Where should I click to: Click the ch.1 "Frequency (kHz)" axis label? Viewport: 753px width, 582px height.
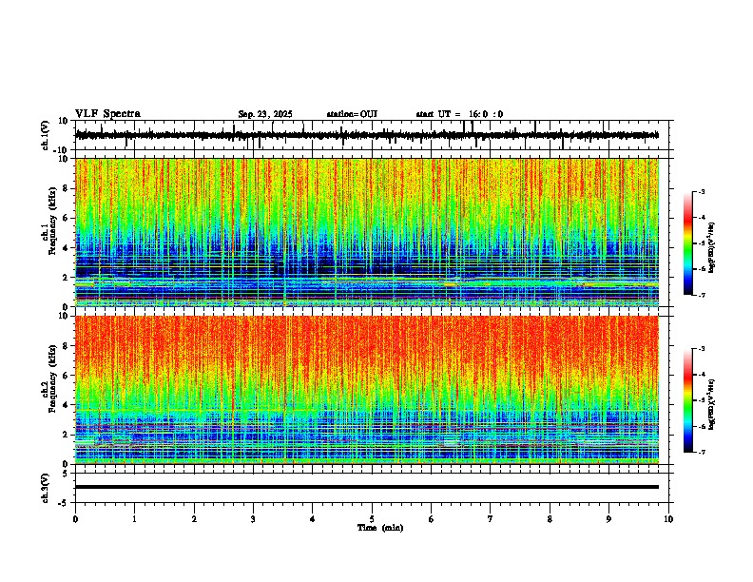(x=52, y=220)
